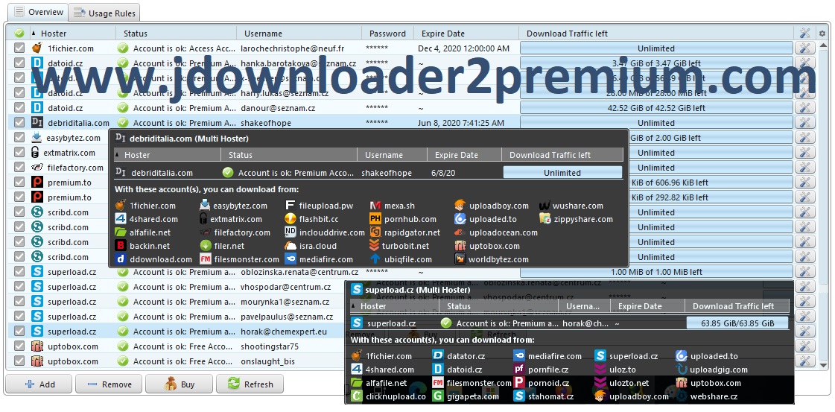Click Dec 4, 2020 12:00:00 AM expire date
This screenshot has height=412, width=835.
[464, 48]
